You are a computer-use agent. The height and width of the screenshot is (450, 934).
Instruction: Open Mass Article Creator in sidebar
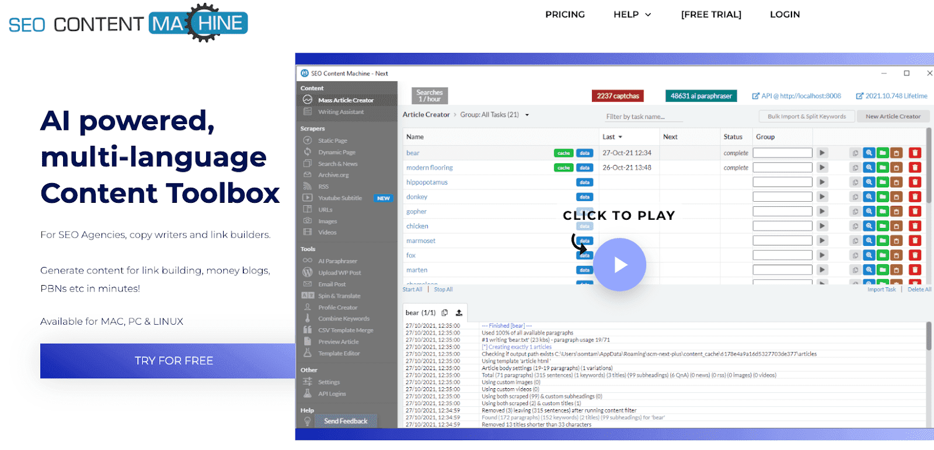click(346, 100)
